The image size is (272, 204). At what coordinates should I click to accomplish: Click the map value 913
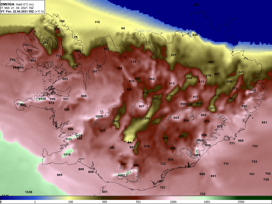172,84
